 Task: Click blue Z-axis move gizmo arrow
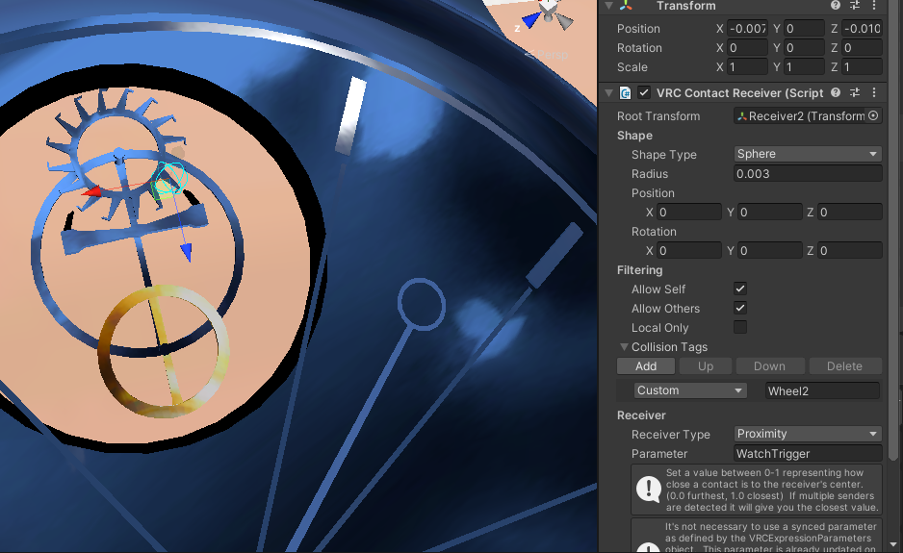click(x=186, y=252)
